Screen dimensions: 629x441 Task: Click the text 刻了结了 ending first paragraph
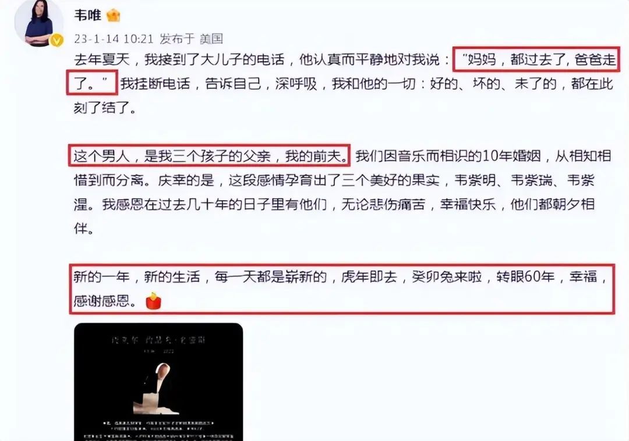[105, 108]
